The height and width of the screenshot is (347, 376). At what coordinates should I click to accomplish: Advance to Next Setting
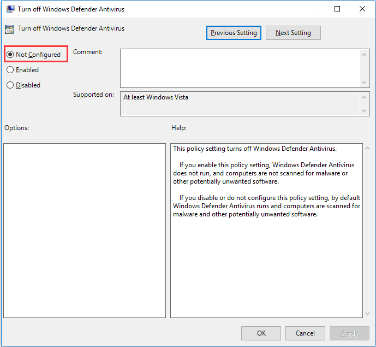(293, 33)
